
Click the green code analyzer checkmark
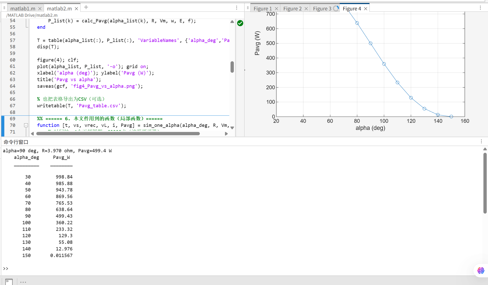(x=240, y=23)
